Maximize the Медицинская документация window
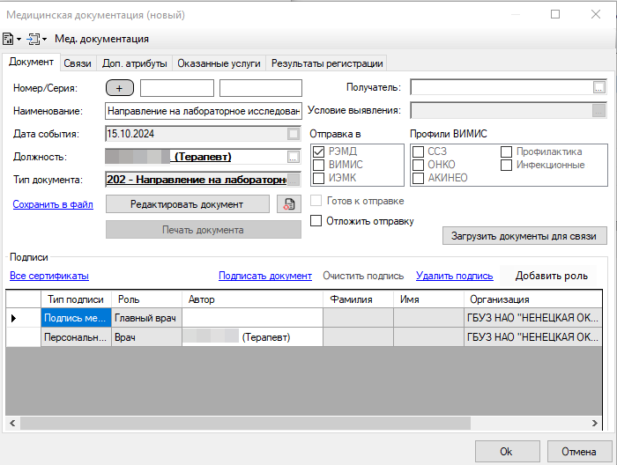 click(x=555, y=15)
